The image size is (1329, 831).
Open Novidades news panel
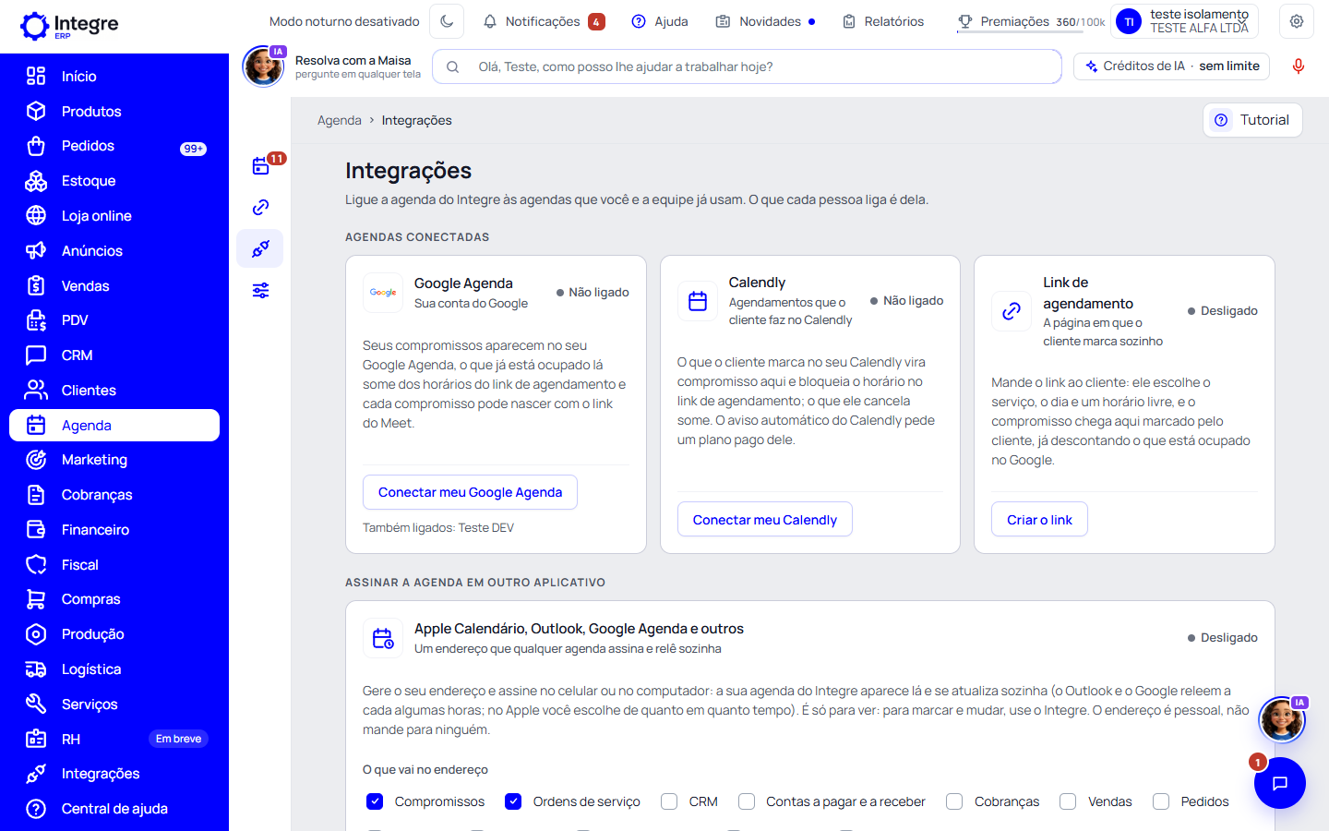(765, 21)
